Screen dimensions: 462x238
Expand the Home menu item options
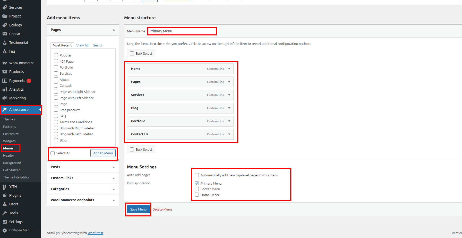[x=229, y=69]
